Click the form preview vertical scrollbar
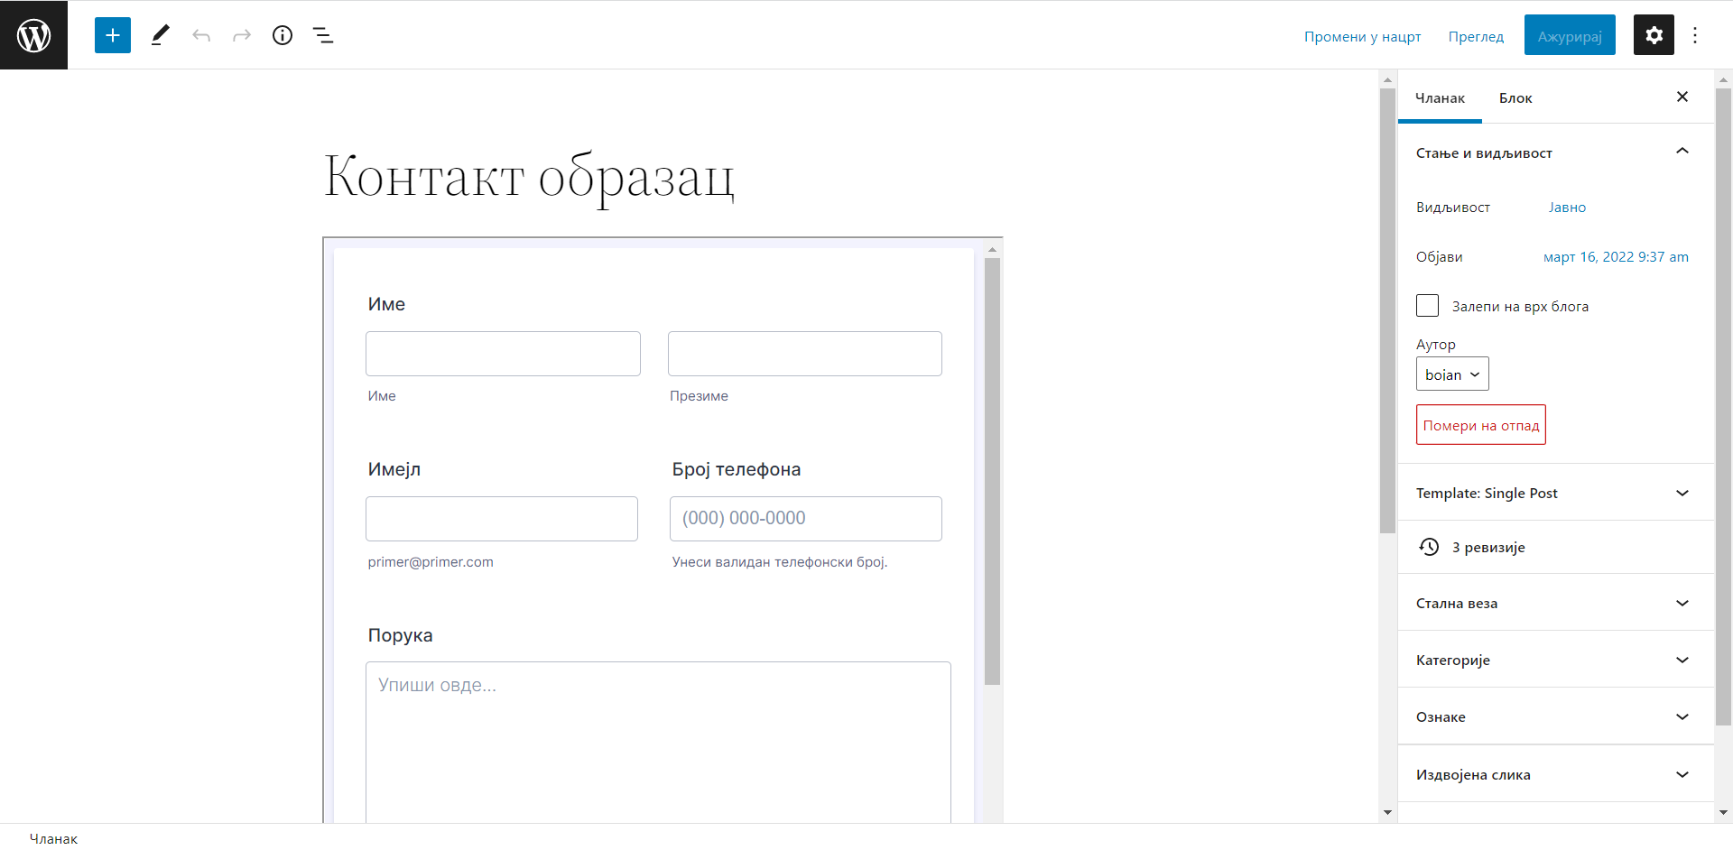The image size is (1733, 850). 992,471
